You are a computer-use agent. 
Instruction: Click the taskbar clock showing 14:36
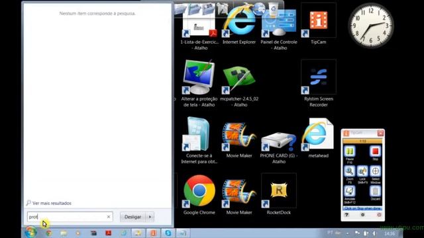pyautogui.click(x=389, y=233)
